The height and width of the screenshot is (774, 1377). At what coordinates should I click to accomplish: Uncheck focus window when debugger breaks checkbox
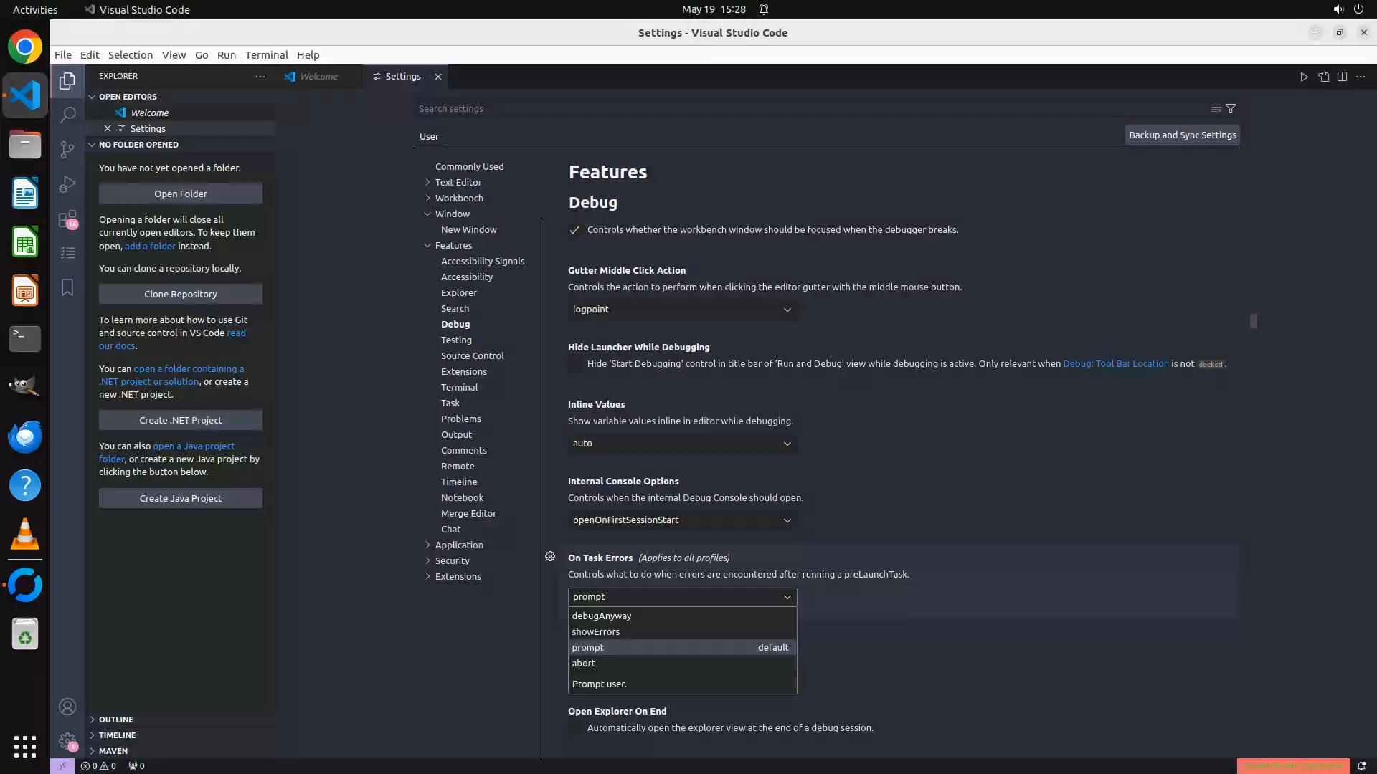tap(574, 230)
